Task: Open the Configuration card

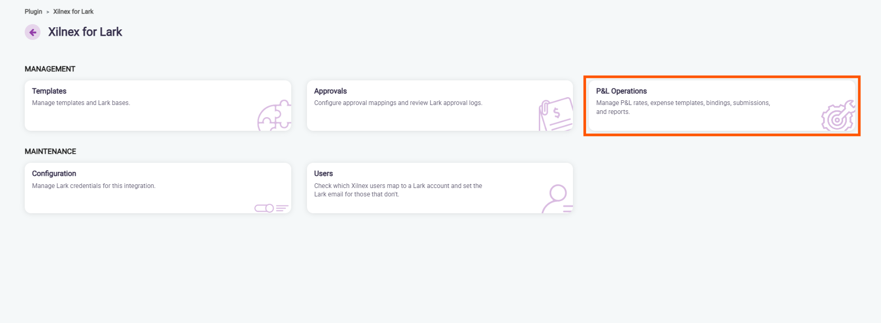Action: [x=158, y=188]
